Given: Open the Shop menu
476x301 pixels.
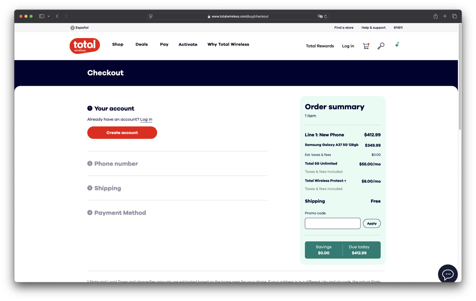Looking at the screenshot, I should [x=118, y=44].
